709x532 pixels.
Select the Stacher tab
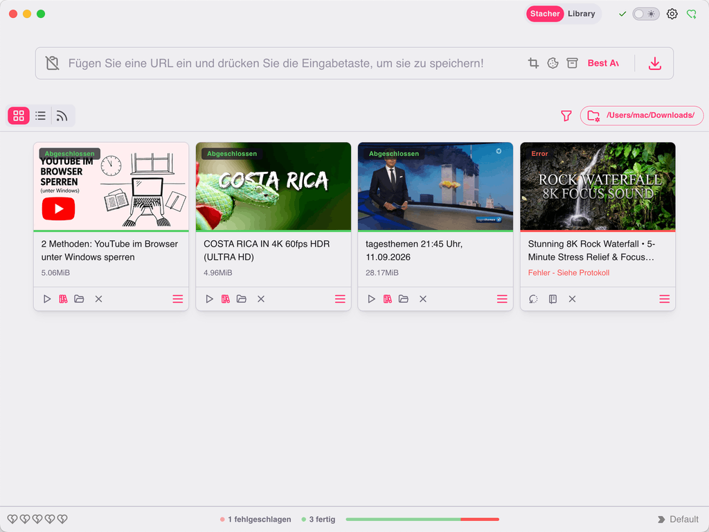coord(545,14)
